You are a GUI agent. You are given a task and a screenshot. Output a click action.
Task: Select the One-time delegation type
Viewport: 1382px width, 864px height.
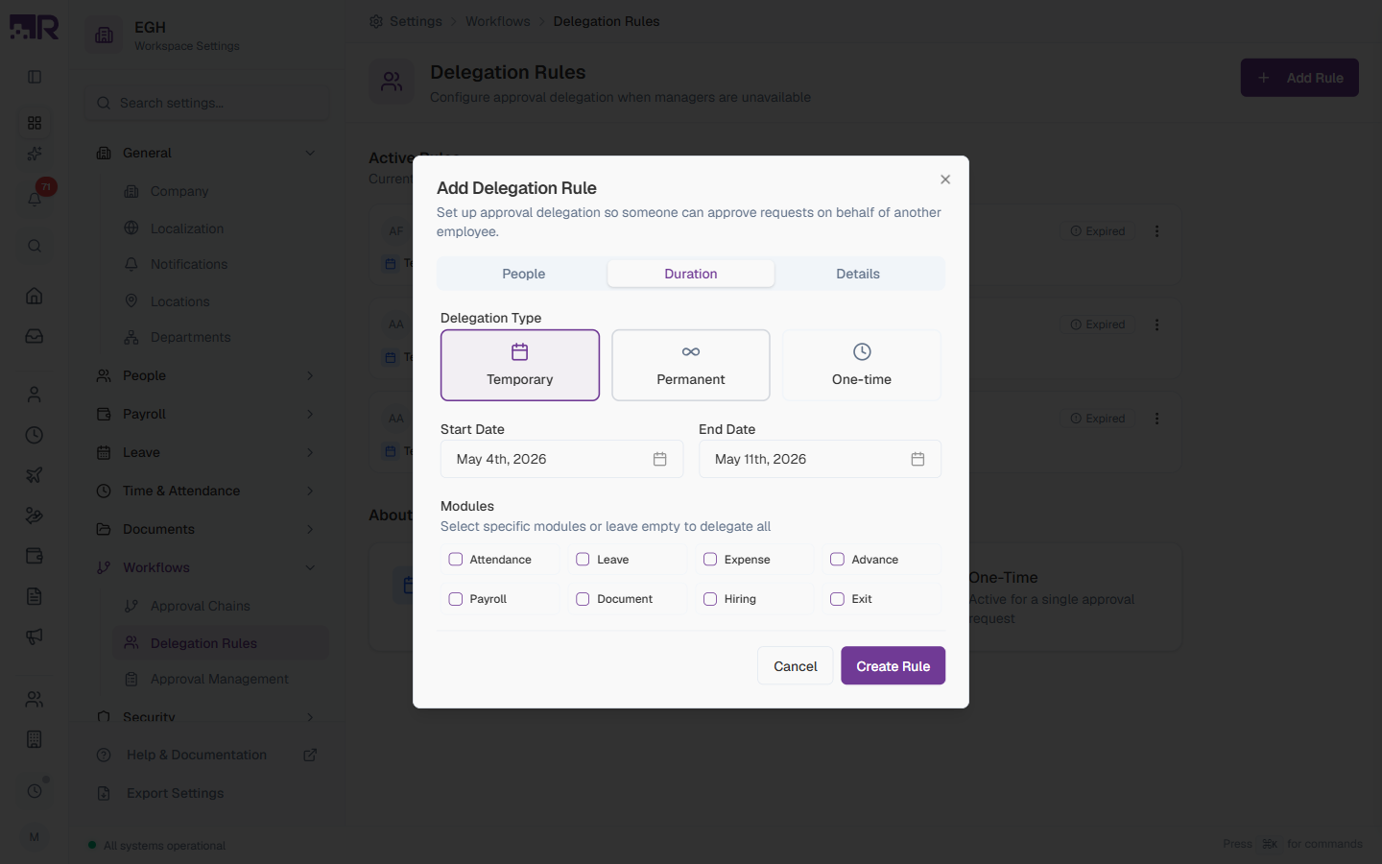pos(862,365)
